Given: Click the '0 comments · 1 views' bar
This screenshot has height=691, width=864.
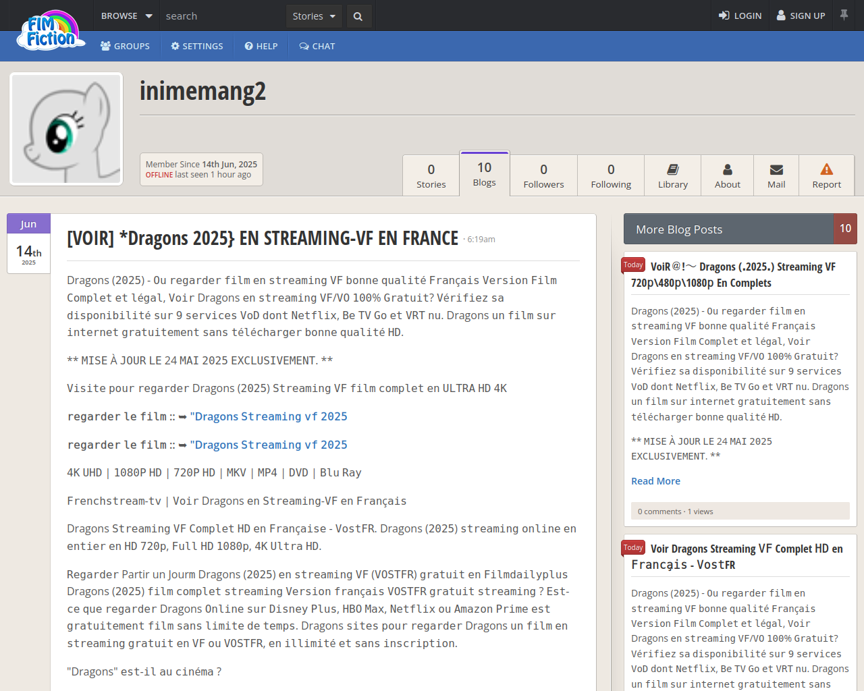Looking at the screenshot, I should click(x=740, y=511).
